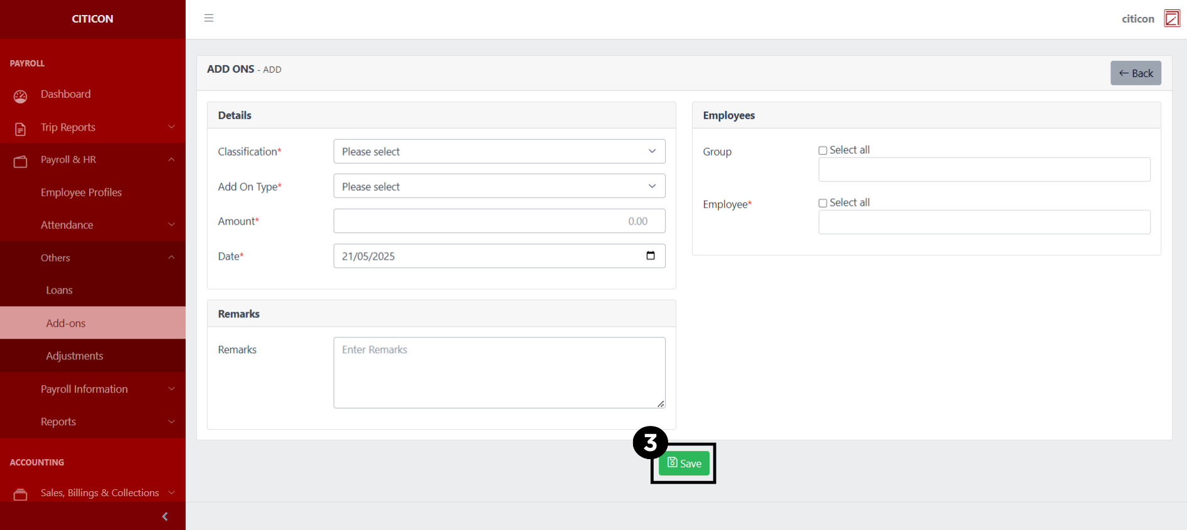This screenshot has height=530, width=1187.
Task: Click into the Amount input field
Action: pos(499,221)
